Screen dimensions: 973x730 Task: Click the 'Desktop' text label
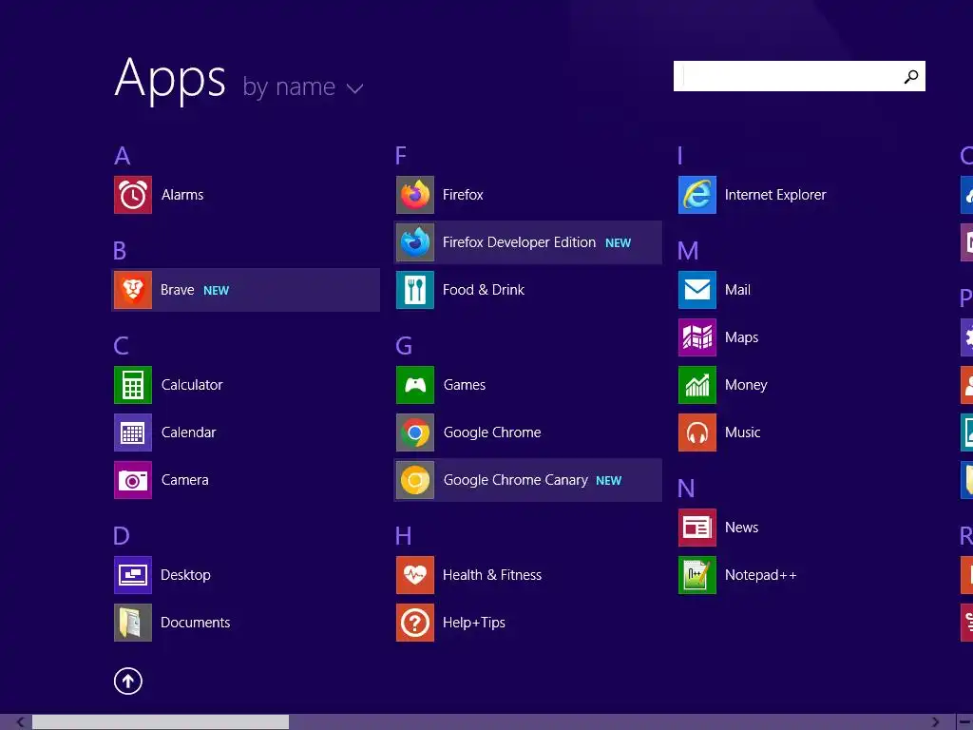185,575
